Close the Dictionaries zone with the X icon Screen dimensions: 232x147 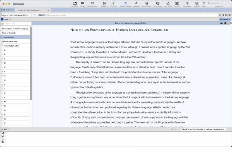pos(2,10)
